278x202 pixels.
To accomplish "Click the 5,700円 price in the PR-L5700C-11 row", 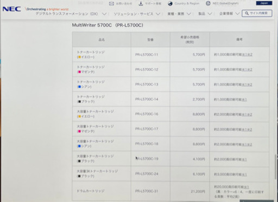I will [x=199, y=55].
